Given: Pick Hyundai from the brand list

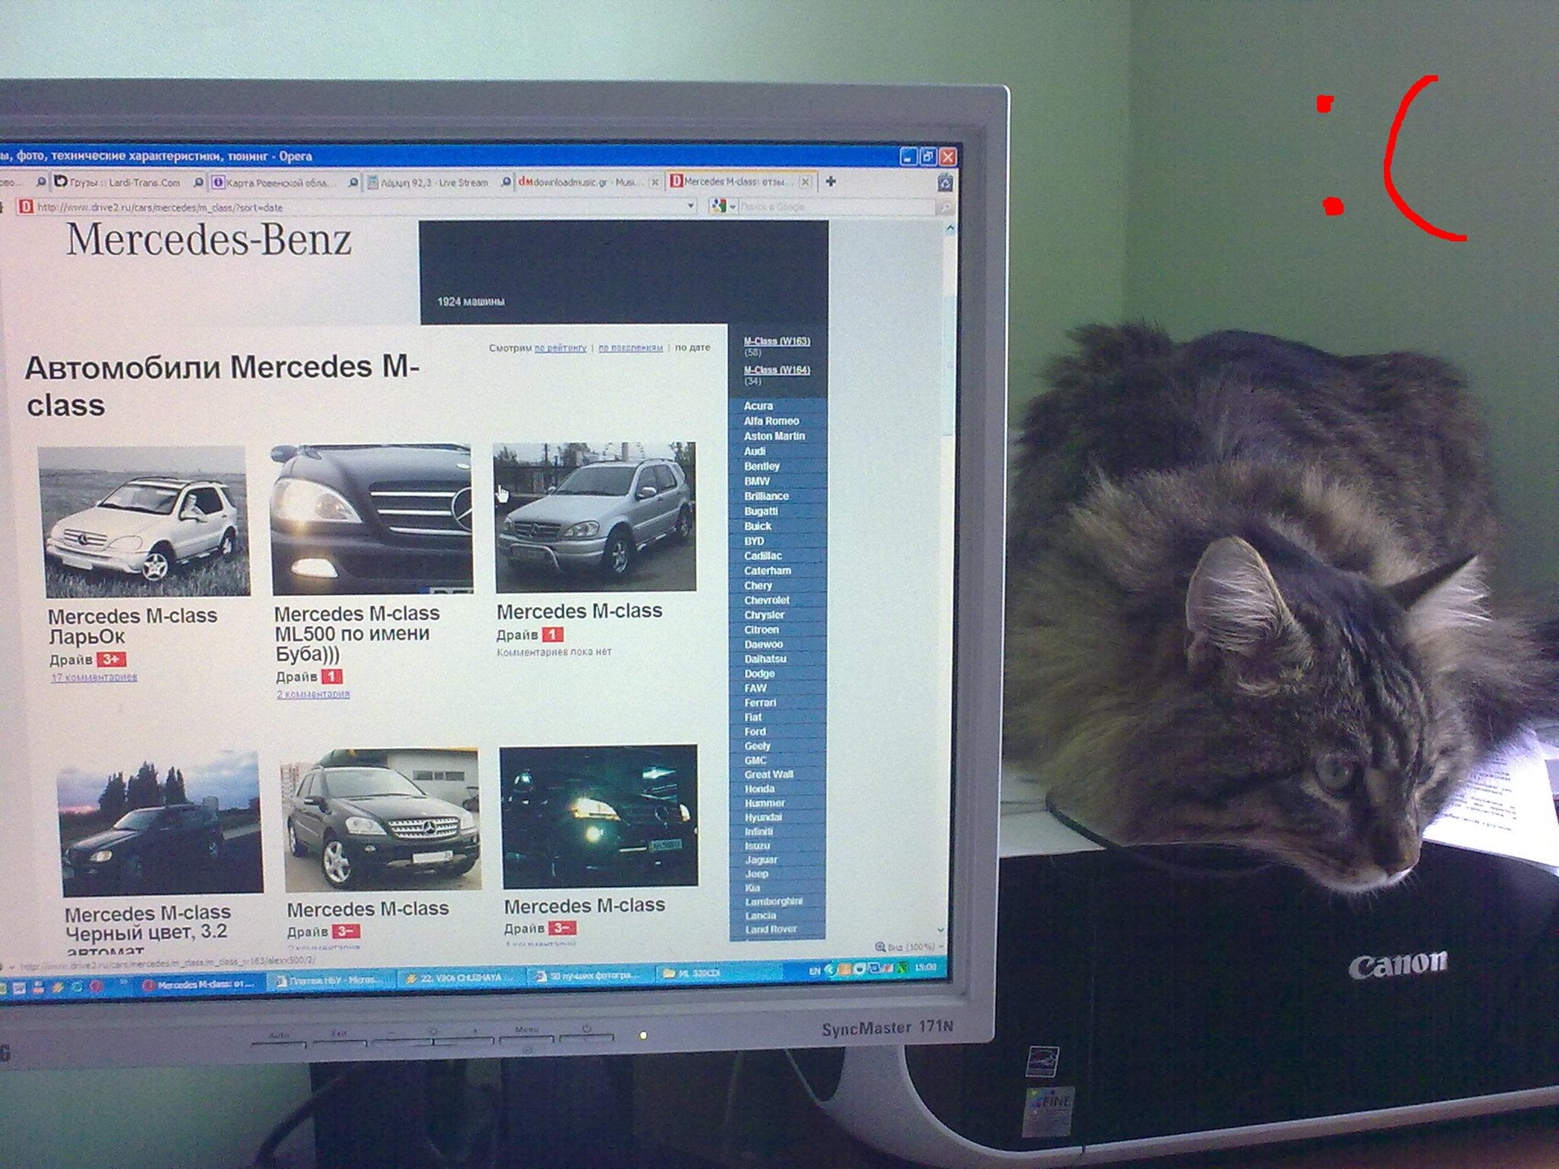Looking at the screenshot, I should [763, 817].
